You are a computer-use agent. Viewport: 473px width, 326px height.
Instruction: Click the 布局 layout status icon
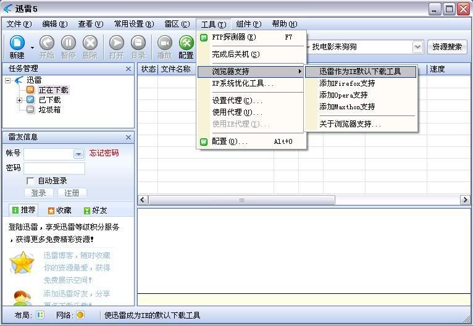pyautogui.click(x=40, y=315)
